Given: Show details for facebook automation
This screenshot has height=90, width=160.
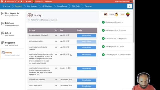Looking at the screenshot, I should (86, 42).
